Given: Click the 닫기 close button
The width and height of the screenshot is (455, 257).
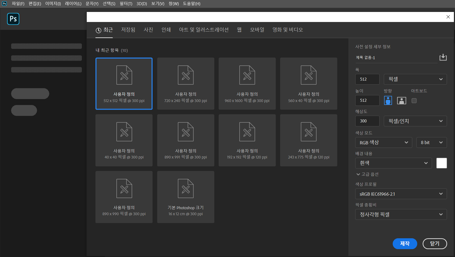Looking at the screenshot, I should tap(435, 244).
